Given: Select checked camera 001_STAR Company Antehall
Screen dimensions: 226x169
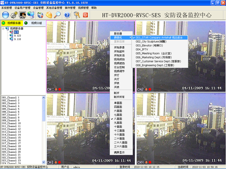Looking at the screenshot, I should tap(160, 38).
